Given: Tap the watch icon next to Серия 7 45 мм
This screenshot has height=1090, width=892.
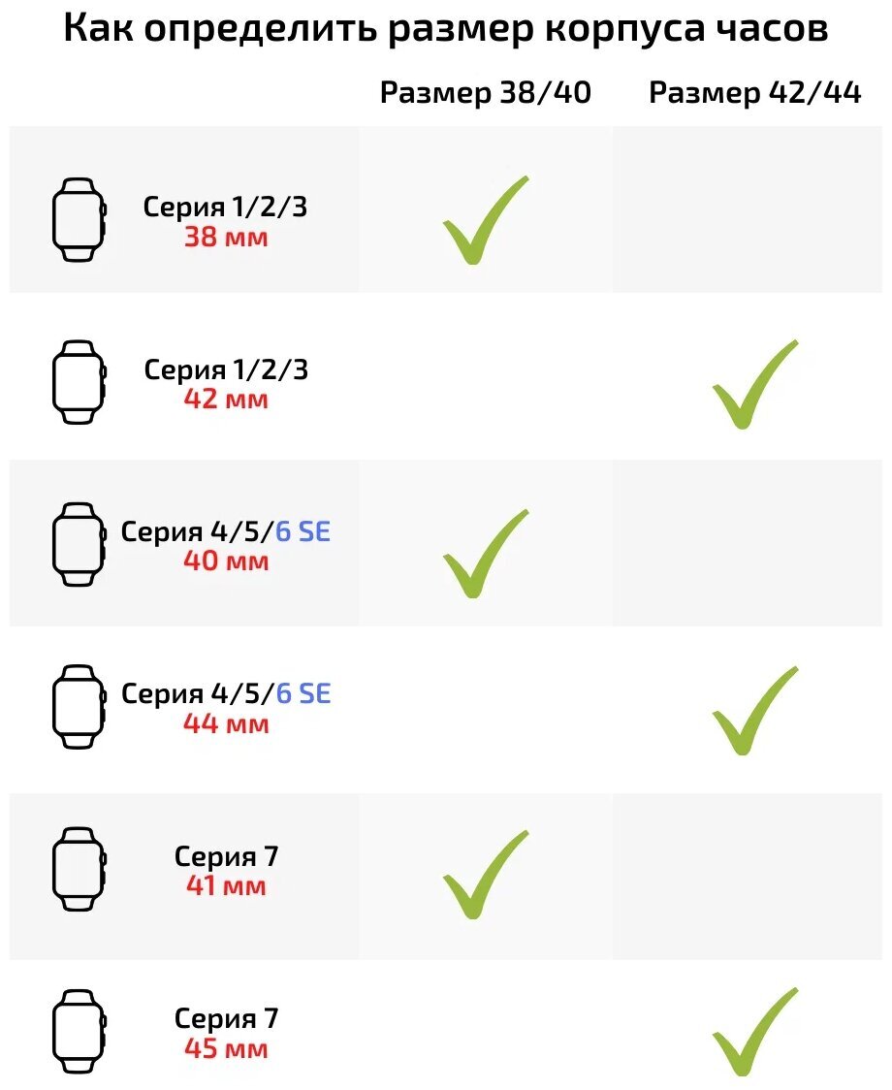Looking at the screenshot, I should 78,1031.
